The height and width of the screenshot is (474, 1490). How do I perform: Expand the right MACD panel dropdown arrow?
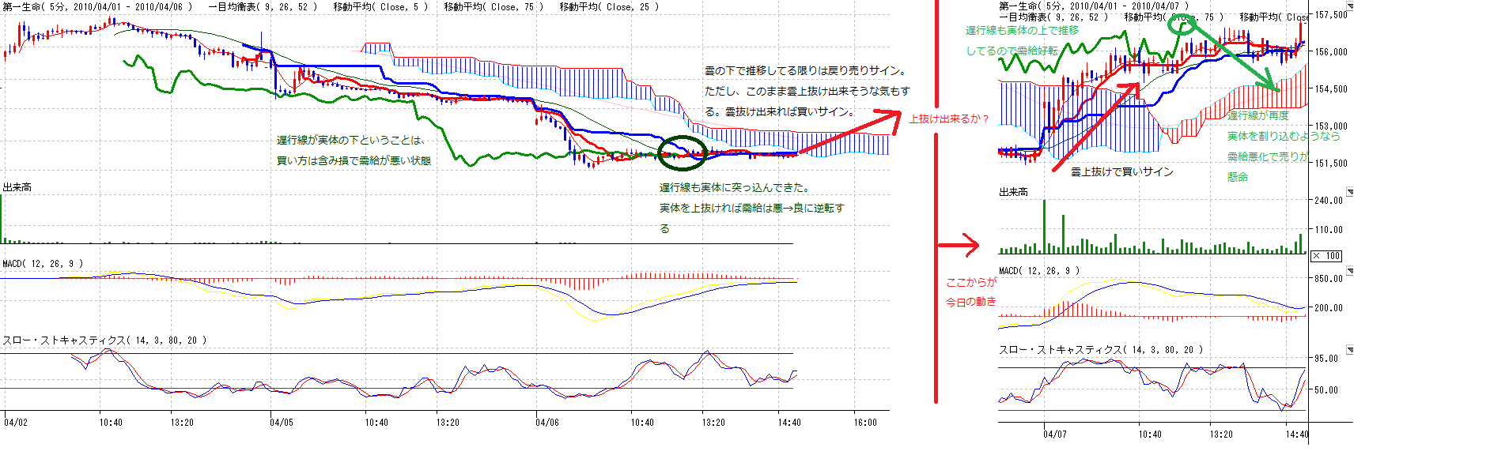[x=1350, y=271]
